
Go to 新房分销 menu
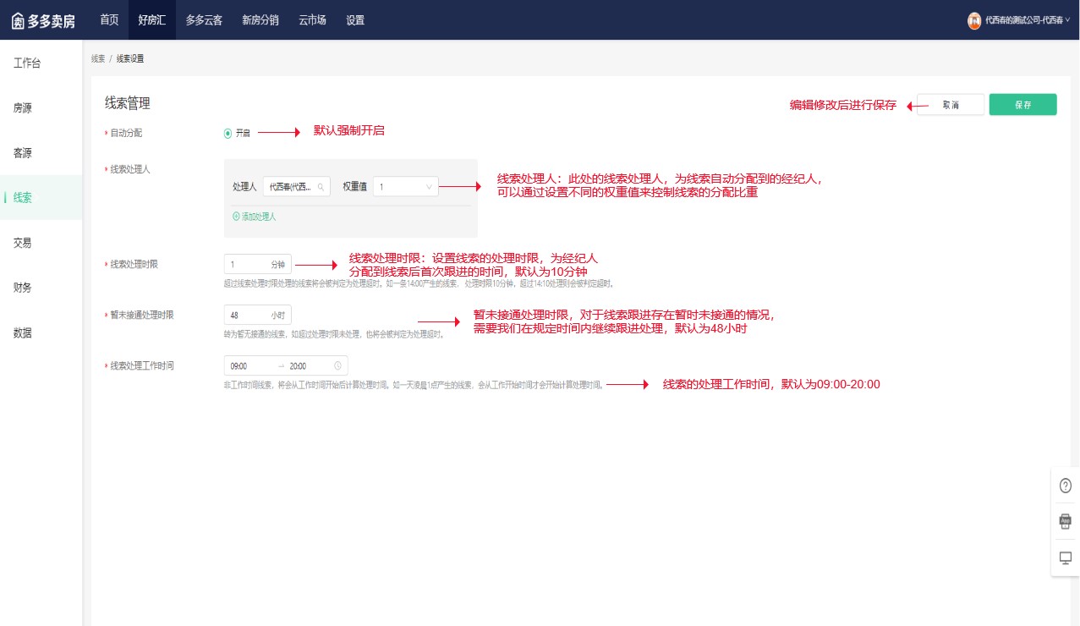click(x=260, y=19)
